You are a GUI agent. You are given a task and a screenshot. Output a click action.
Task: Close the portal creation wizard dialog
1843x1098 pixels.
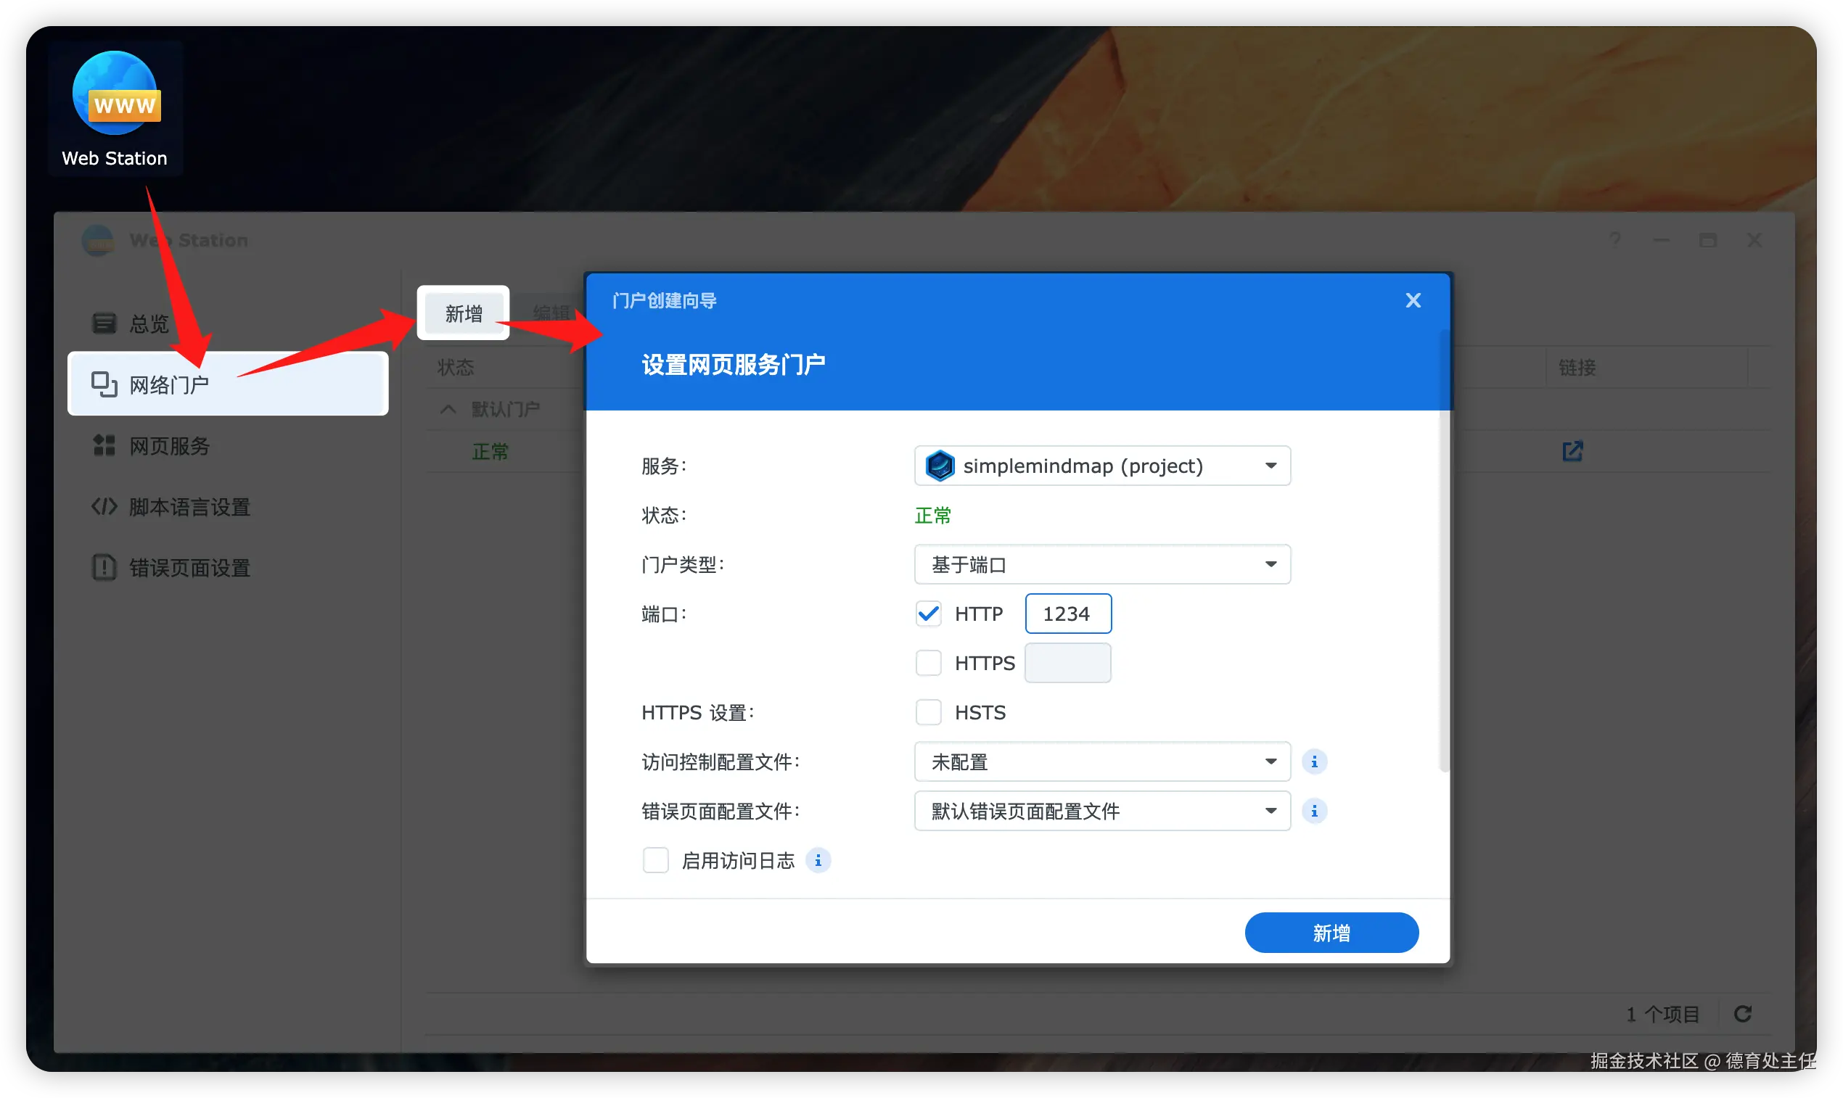[1413, 300]
